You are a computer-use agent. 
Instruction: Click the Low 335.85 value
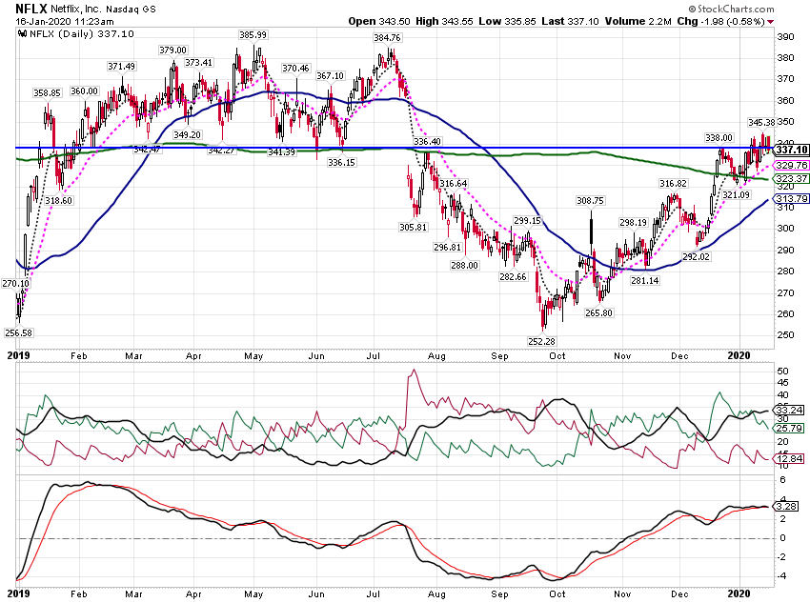point(507,22)
